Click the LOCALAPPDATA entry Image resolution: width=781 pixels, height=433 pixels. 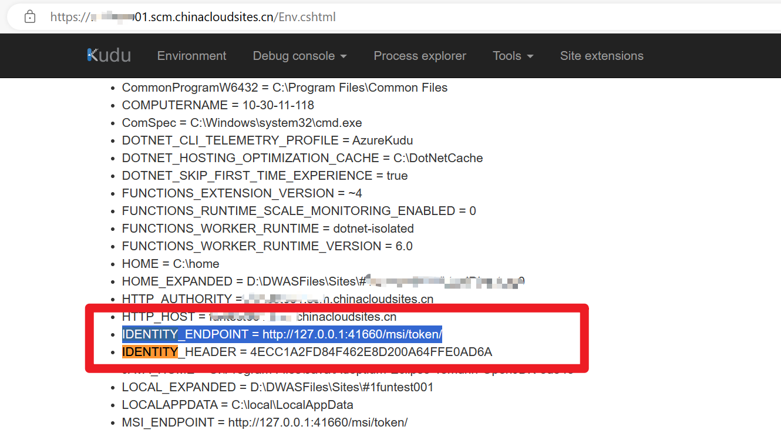pos(237,405)
